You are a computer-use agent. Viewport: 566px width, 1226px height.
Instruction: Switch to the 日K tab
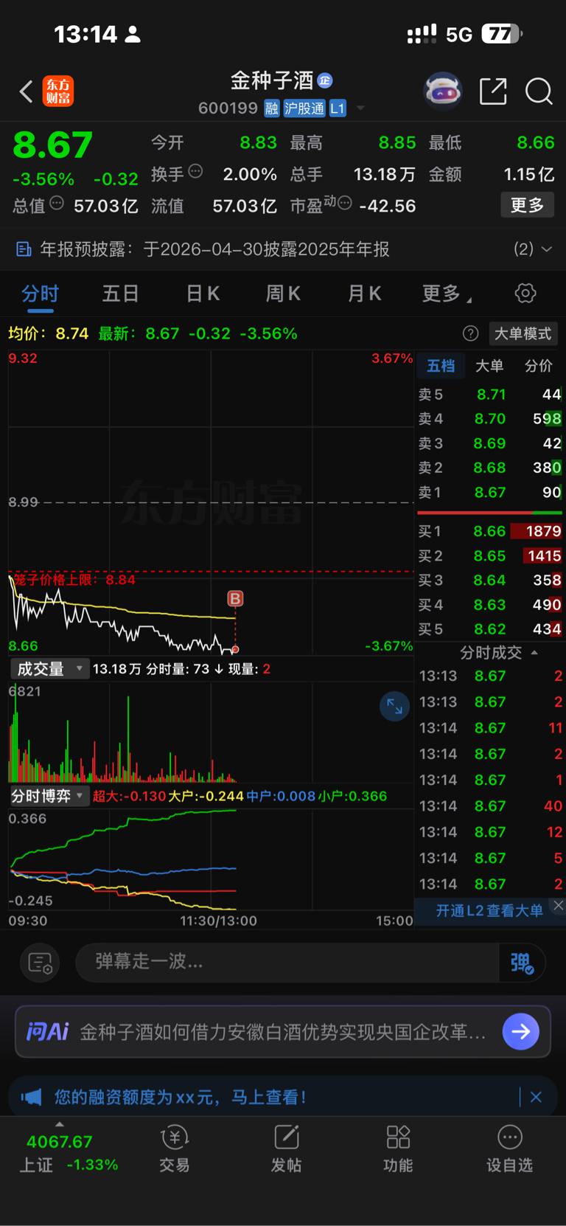point(203,294)
